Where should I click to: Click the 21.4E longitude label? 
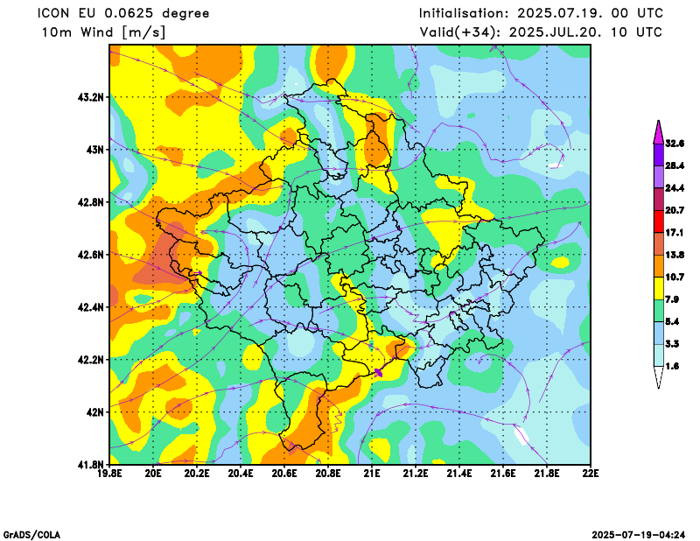(459, 474)
